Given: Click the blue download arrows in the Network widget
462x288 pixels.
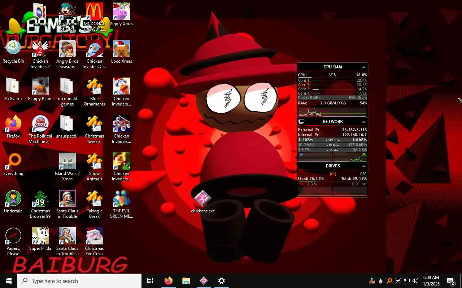Looking at the screenshot, I should (301, 155).
